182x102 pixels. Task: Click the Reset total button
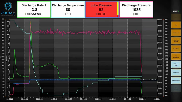coord(176,49)
